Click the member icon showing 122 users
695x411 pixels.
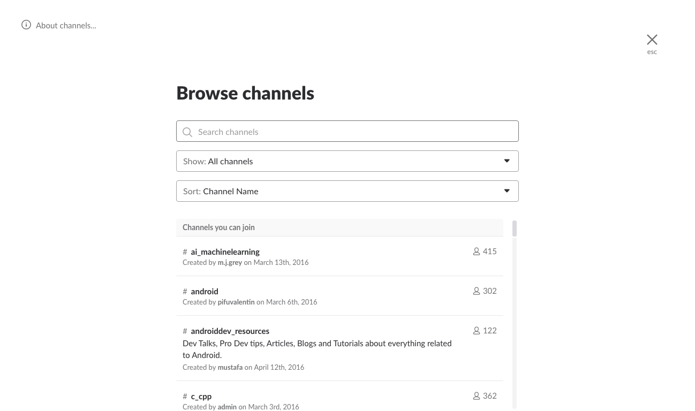pos(477,330)
